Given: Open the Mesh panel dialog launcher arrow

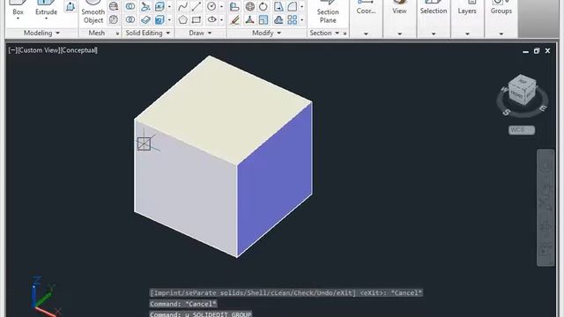Looking at the screenshot, I should point(117,33).
